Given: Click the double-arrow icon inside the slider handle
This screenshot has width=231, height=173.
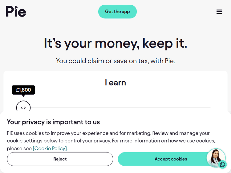Looking at the screenshot, I should tap(23, 108).
